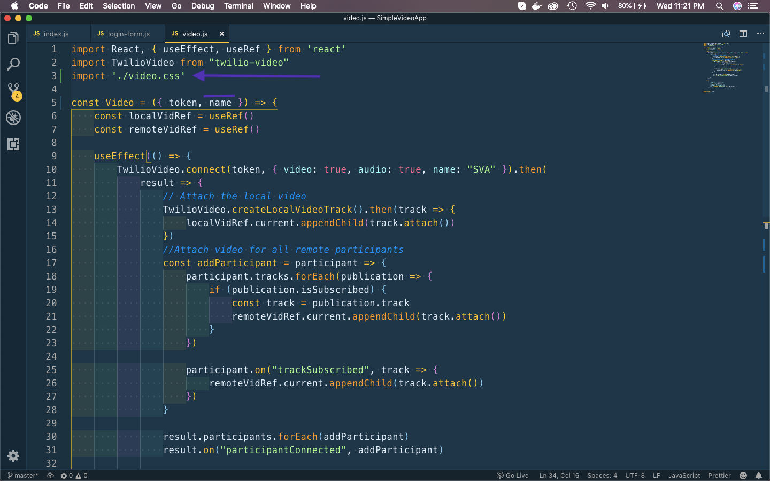Open notifications bell in status bar
The width and height of the screenshot is (770, 481).
[x=759, y=476]
